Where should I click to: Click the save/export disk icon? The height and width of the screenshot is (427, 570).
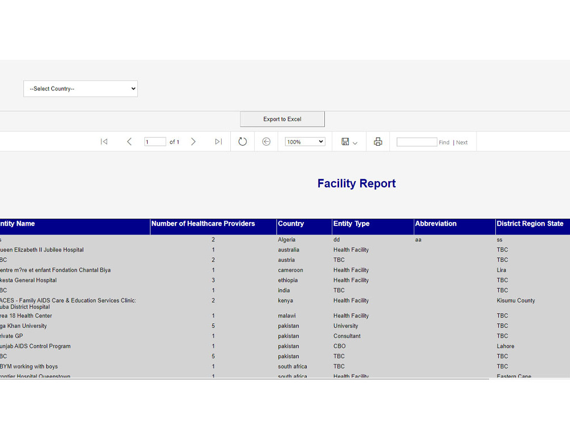(x=345, y=141)
